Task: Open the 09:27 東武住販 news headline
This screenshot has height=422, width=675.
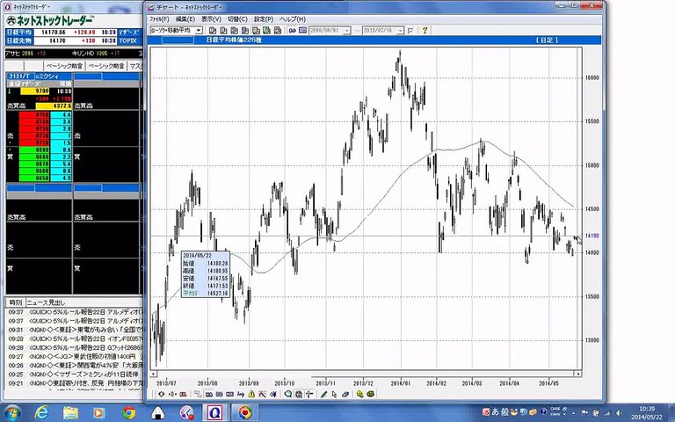Action: pyautogui.click(x=74, y=357)
